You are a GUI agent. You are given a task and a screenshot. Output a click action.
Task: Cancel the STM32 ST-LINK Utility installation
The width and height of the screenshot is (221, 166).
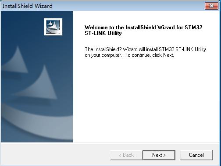(196, 155)
